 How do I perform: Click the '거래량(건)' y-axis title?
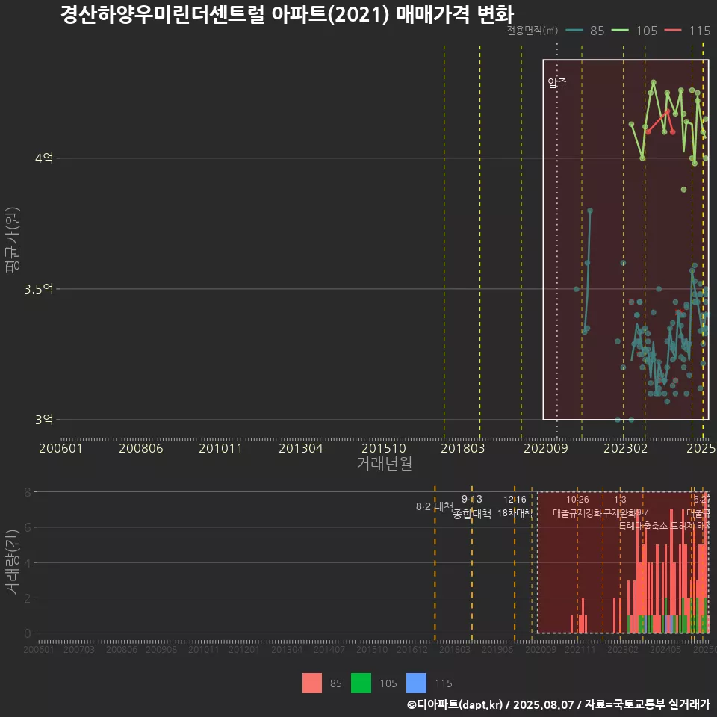(13, 562)
